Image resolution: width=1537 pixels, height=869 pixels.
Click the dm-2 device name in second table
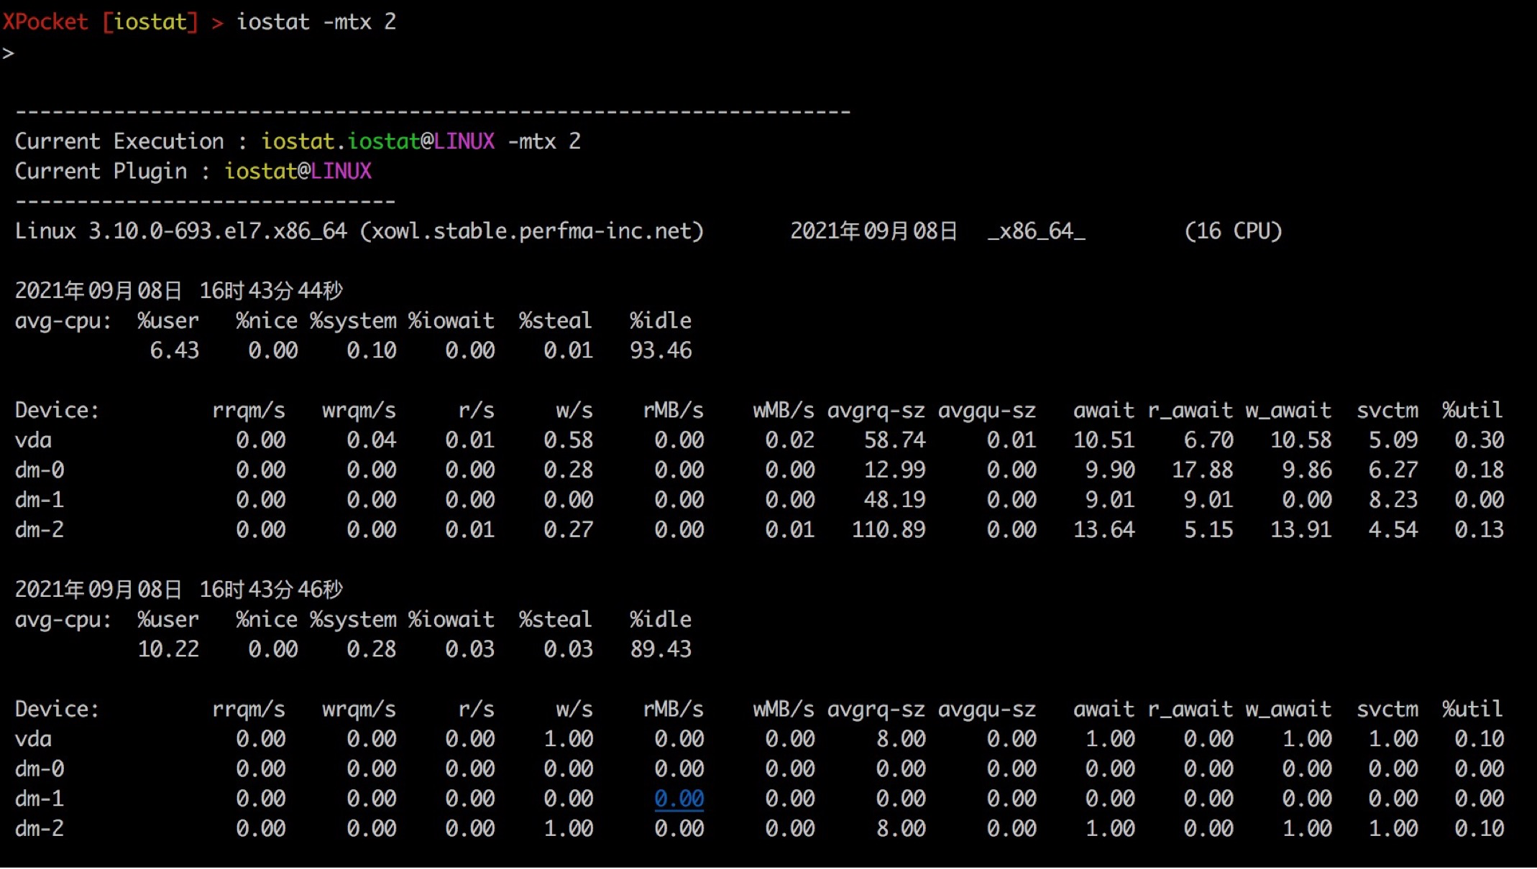coord(40,829)
